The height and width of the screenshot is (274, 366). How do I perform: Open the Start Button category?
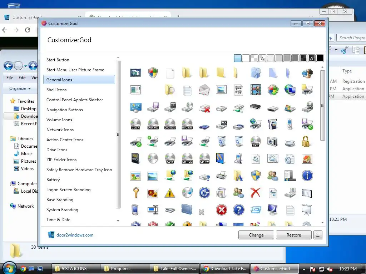(x=58, y=60)
